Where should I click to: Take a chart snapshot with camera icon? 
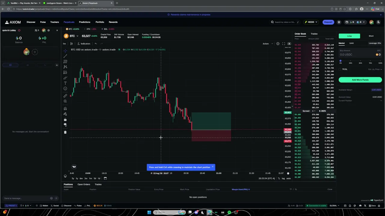[289, 43]
